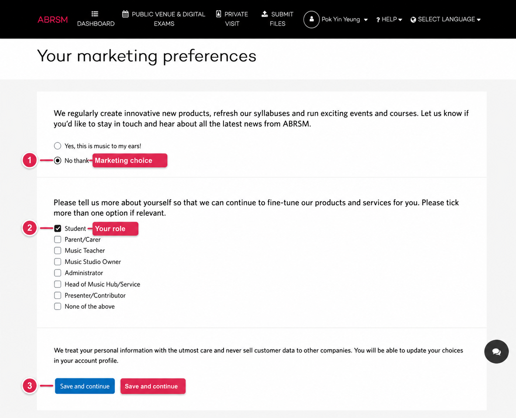Open the Dashboard menu item

pyautogui.click(x=96, y=19)
